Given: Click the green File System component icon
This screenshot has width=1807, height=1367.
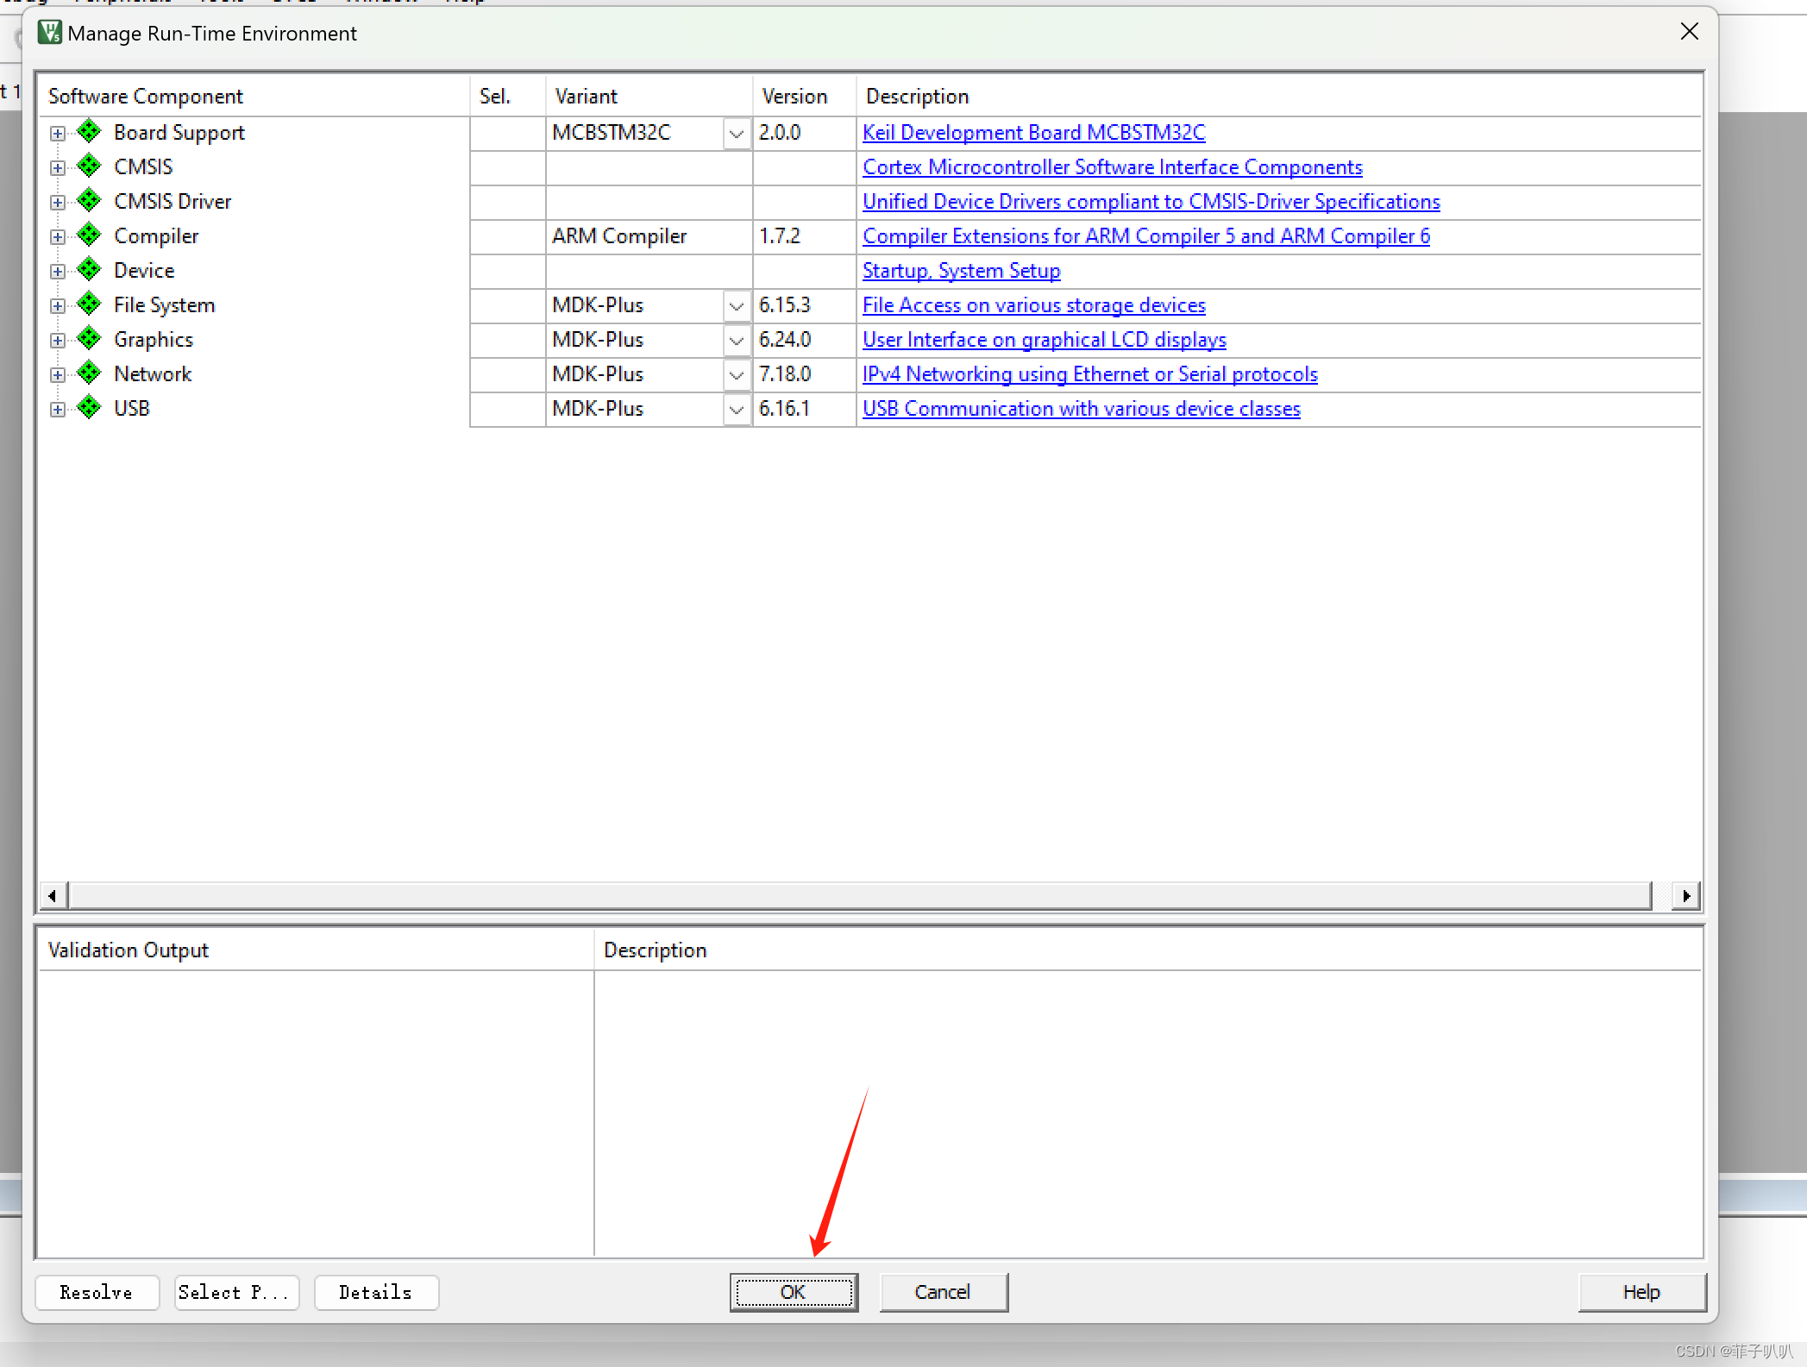Looking at the screenshot, I should click(89, 304).
